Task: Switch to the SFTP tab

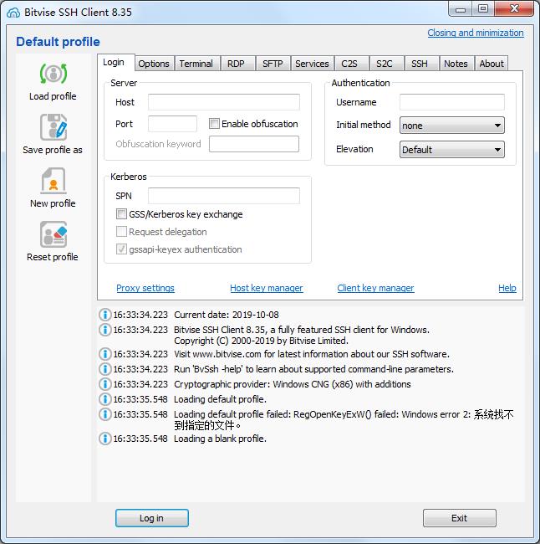Action: (273, 64)
